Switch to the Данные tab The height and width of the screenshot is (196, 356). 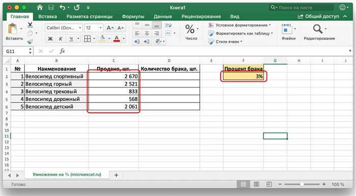[x=163, y=17]
